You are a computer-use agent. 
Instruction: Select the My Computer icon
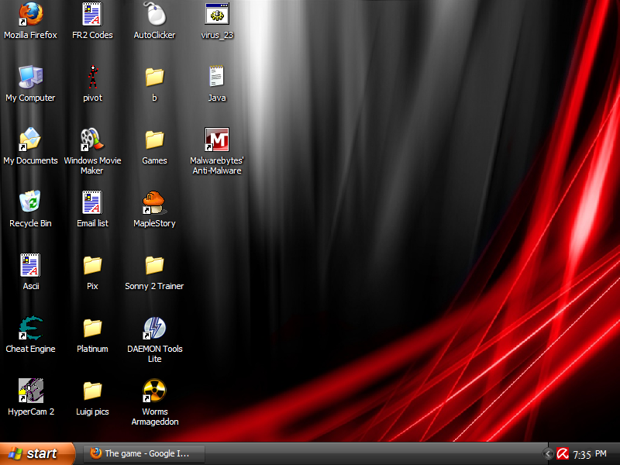coord(30,77)
